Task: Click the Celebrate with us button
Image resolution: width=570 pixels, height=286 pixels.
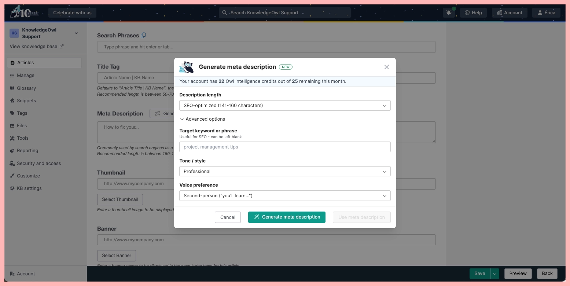Action: [x=72, y=12]
